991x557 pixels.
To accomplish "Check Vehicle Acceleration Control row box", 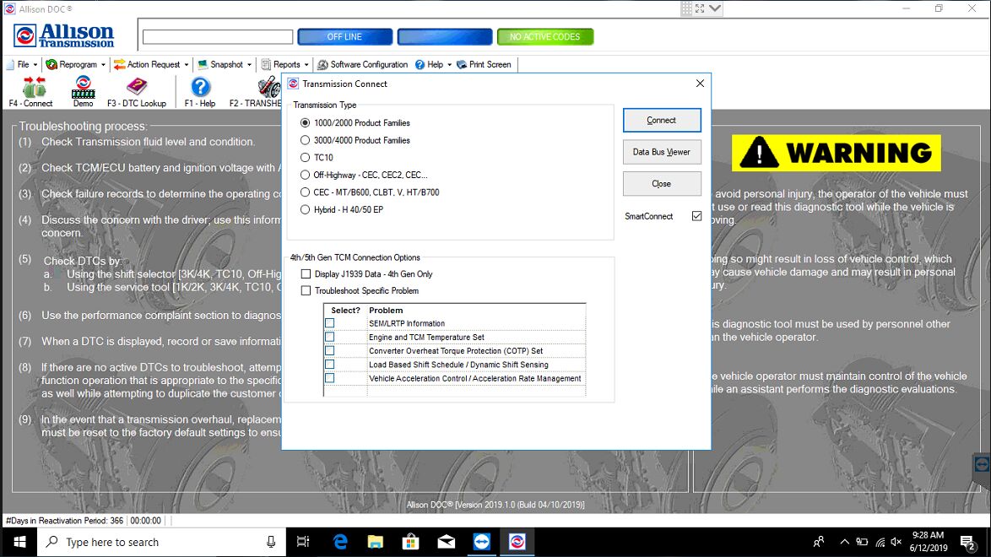I will coord(329,378).
